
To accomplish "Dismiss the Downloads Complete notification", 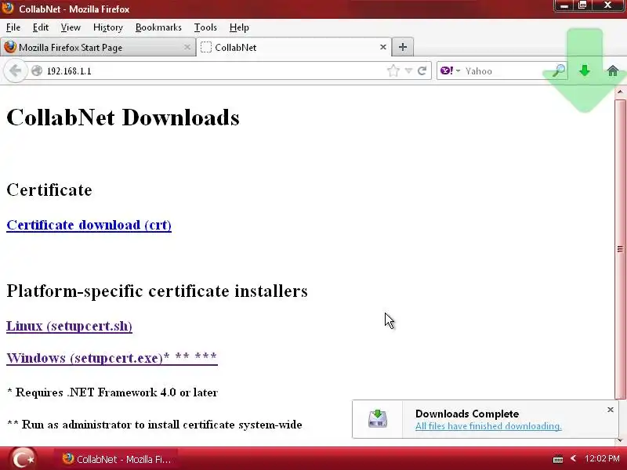I will click(611, 410).
